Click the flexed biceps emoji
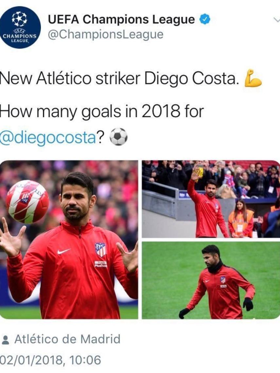This screenshot has height=373, width=280. (x=253, y=78)
